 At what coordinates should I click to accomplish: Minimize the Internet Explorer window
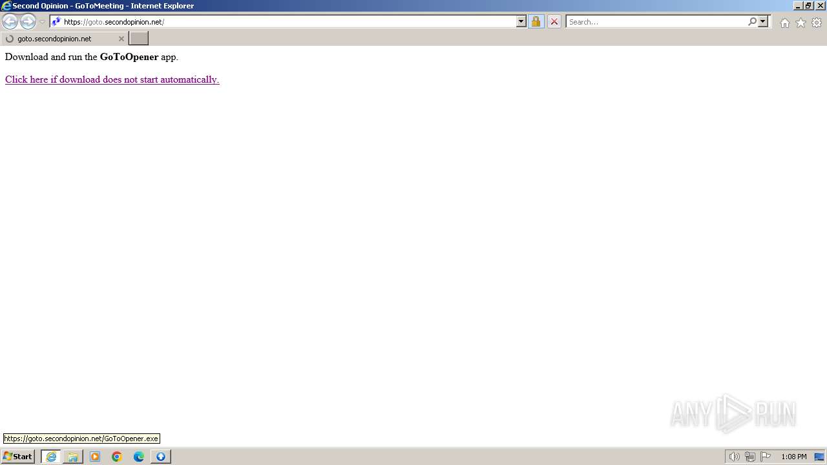[x=798, y=6]
